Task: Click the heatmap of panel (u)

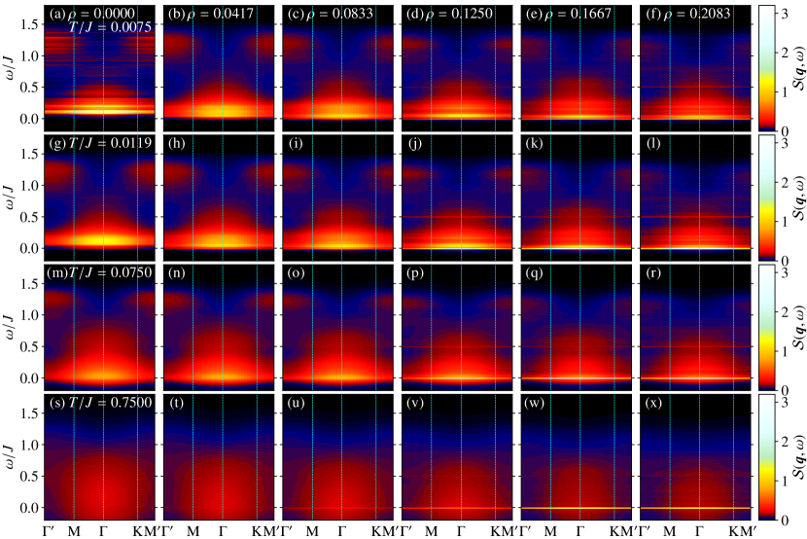Action: click(x=337, y=457)
